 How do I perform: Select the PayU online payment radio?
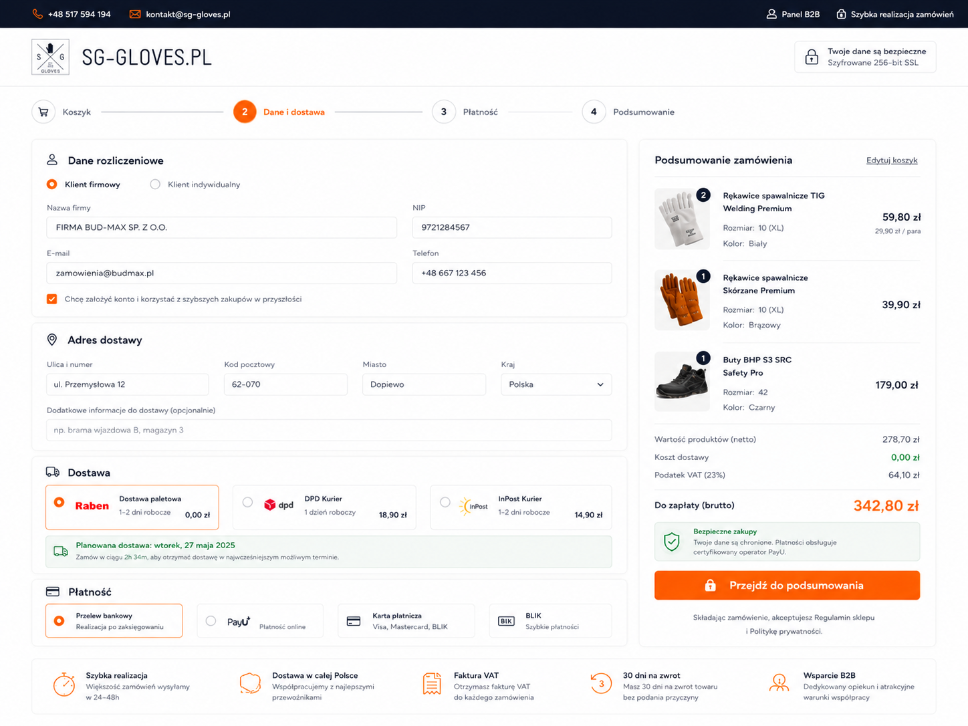coord(211,621)
